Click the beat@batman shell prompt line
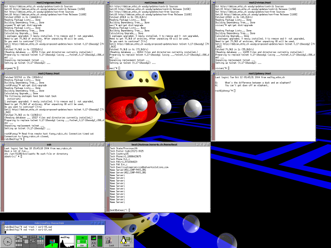This screenshot has height=248, width=331. click(x=120, y=210)
